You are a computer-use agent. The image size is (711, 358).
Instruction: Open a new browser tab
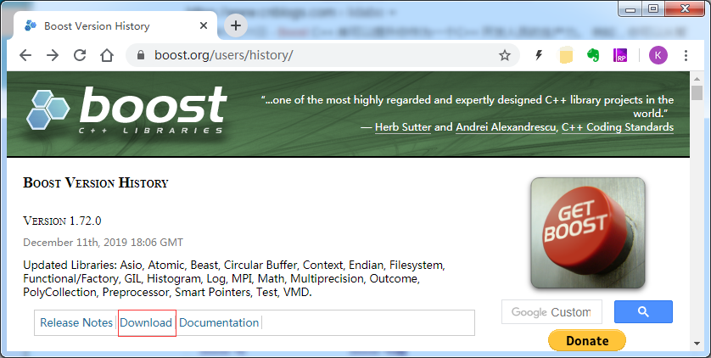point(235,25)
